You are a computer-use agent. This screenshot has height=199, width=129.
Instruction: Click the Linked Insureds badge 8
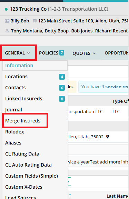(62, 99)
